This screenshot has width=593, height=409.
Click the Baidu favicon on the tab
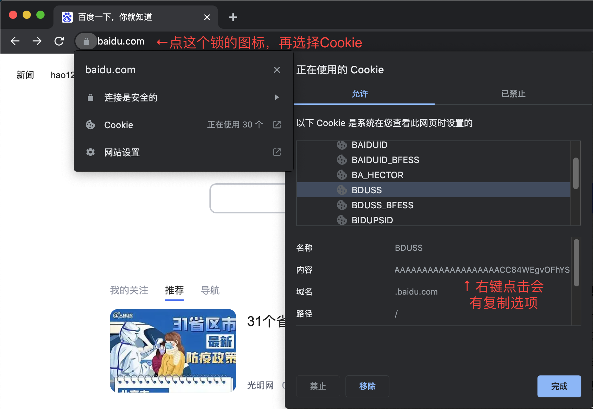(x=67, y=17)
